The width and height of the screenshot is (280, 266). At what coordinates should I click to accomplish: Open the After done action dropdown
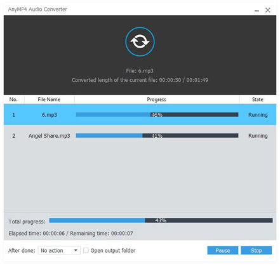(59, 250)
